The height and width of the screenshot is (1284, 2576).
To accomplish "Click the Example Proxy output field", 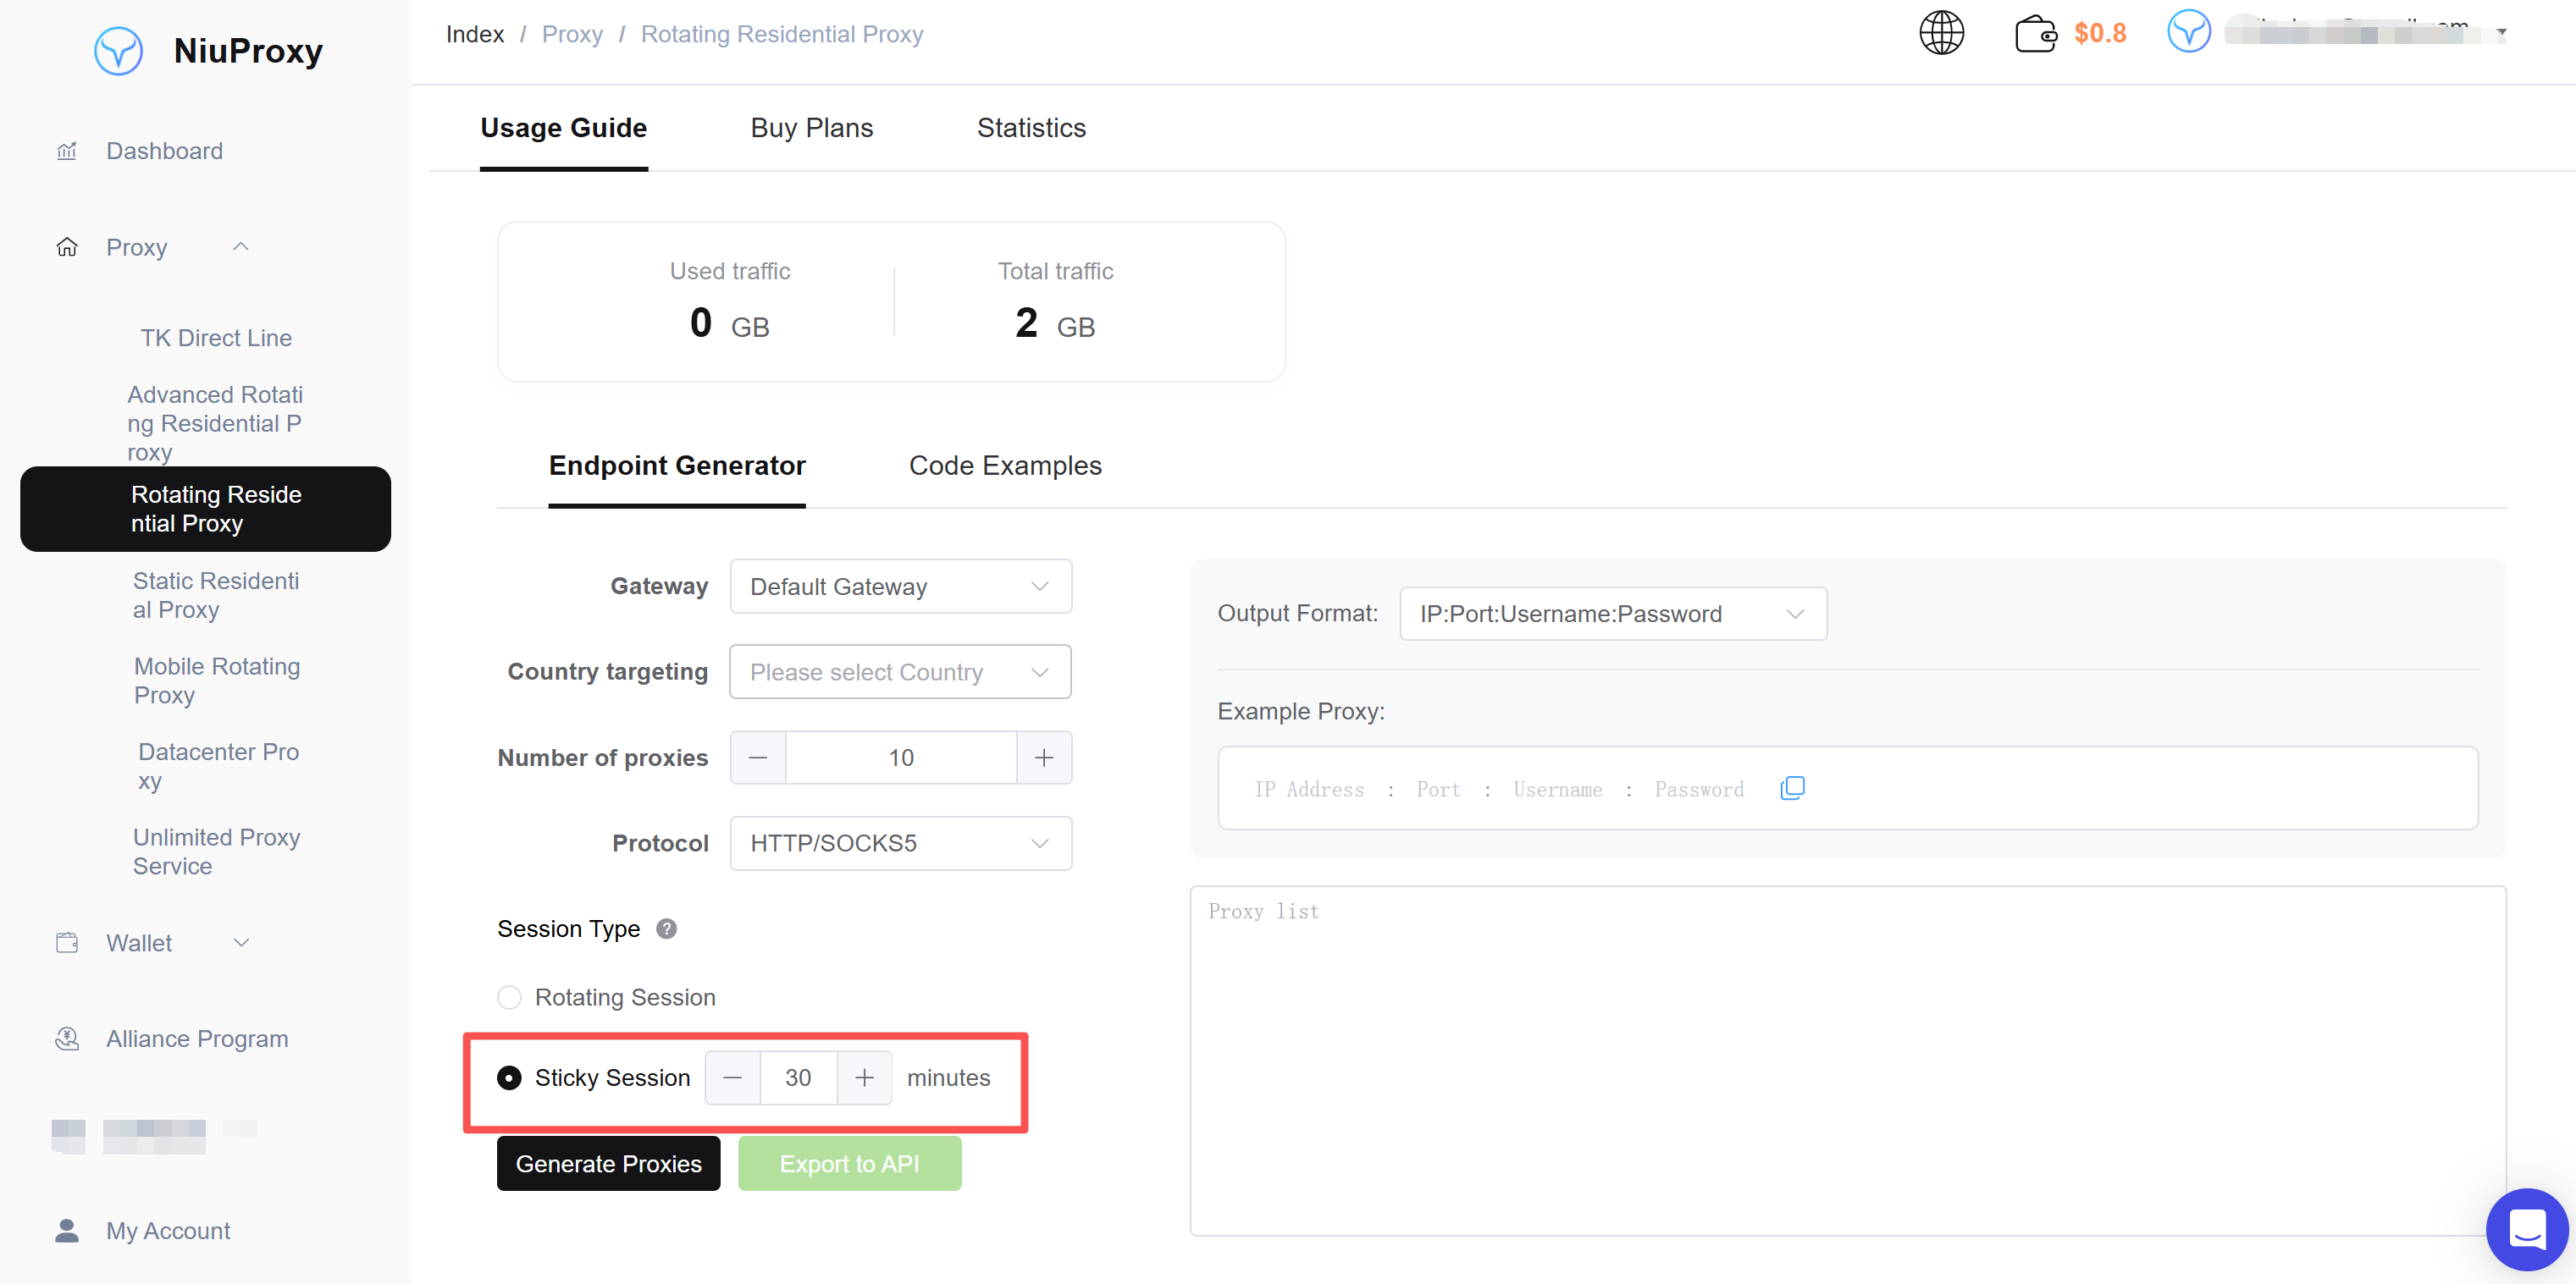I will pyautogui.click(x=1847, y=787).
